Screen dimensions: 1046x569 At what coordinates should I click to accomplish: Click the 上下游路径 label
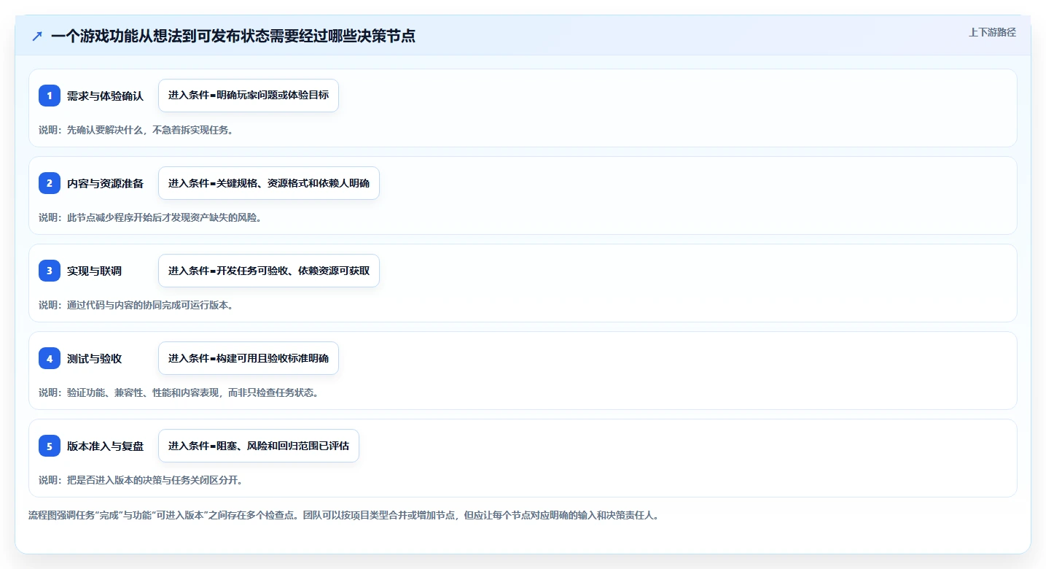click(x=992, y=32)
